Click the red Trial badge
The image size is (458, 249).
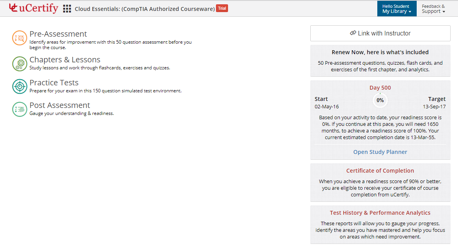(x=222, y=9)
